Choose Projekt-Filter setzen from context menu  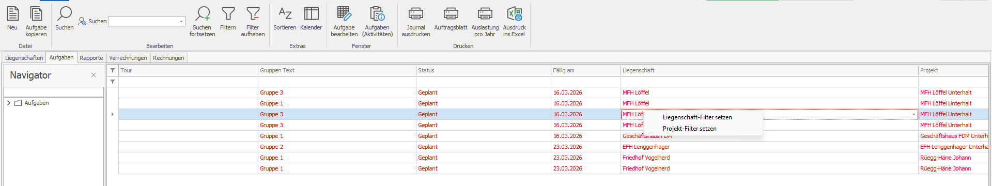[x=689, y=129]
